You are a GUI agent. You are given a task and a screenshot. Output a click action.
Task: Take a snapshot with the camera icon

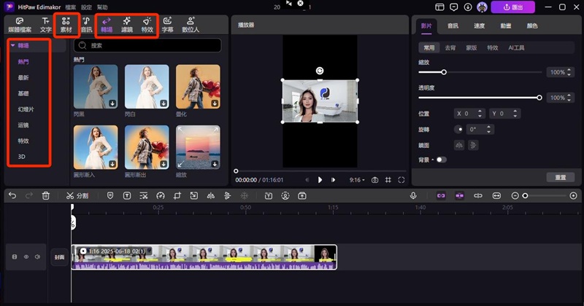[374, 179]
